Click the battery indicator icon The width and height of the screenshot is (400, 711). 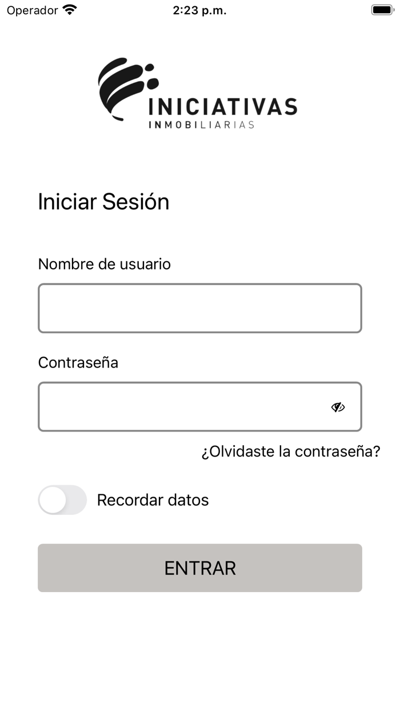tap(381, 9)
